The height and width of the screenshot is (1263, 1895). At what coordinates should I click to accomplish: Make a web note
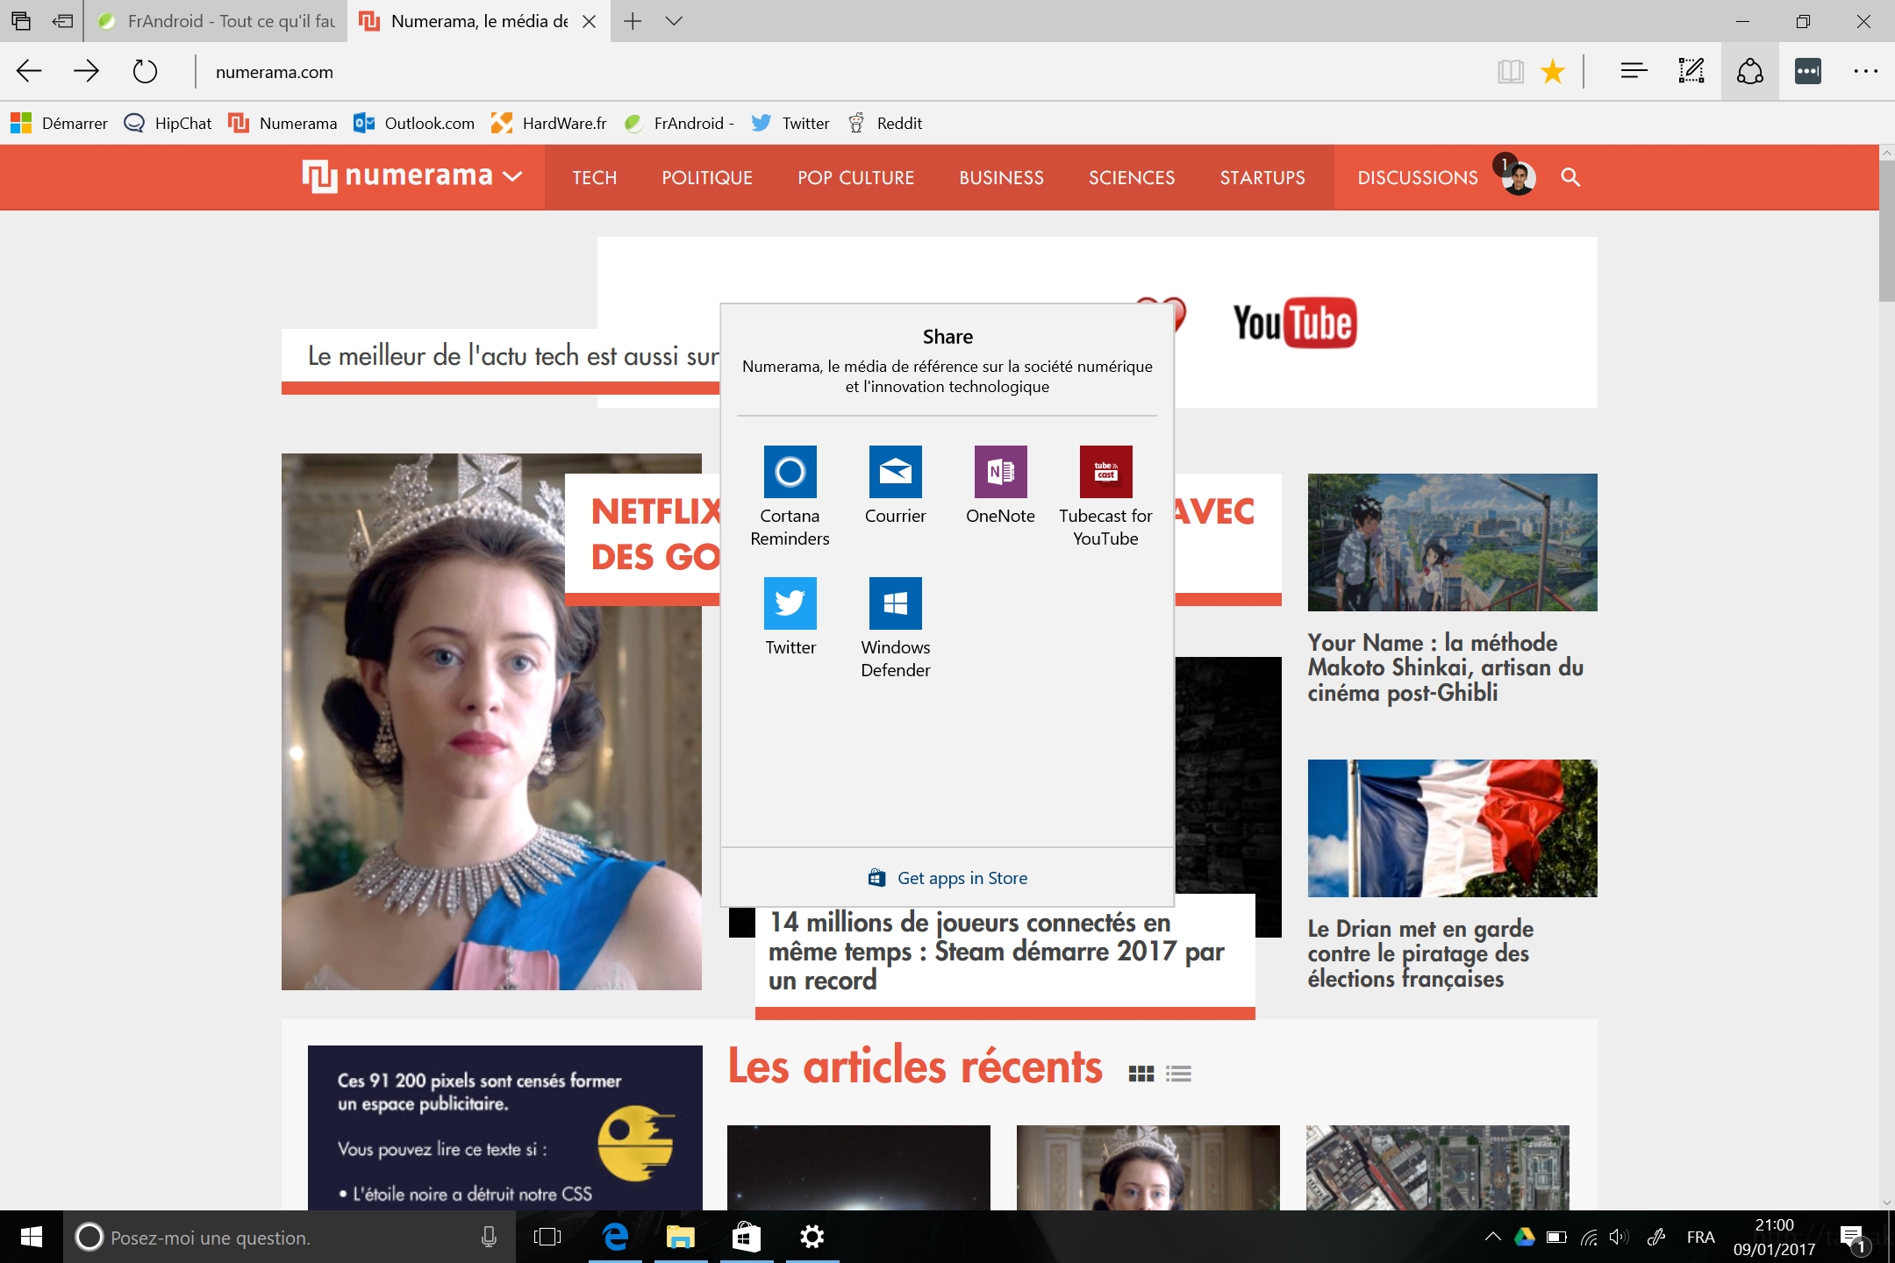click(1691, 72)
